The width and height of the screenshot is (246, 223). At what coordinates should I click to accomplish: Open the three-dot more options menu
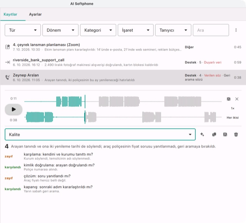pos(236,30)
